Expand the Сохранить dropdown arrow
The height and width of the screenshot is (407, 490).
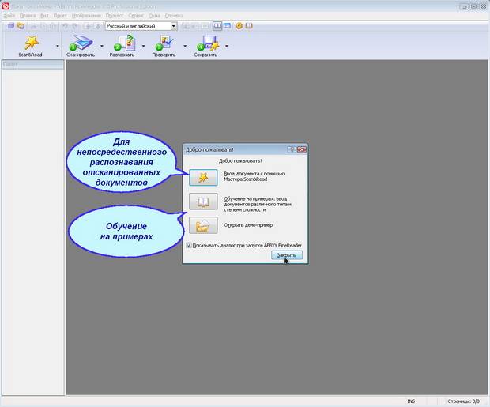227,46
